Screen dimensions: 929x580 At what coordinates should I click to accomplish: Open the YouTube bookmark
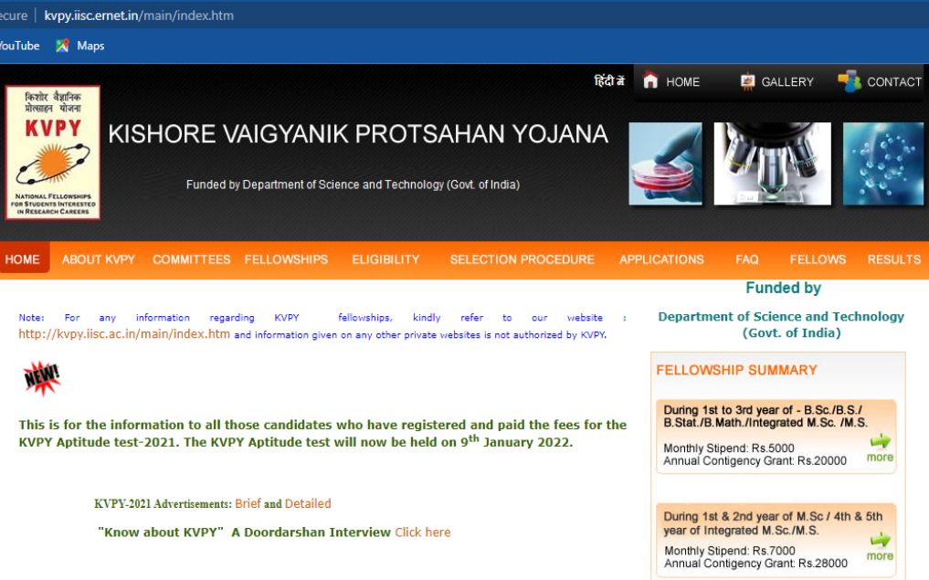coord(19,46)
